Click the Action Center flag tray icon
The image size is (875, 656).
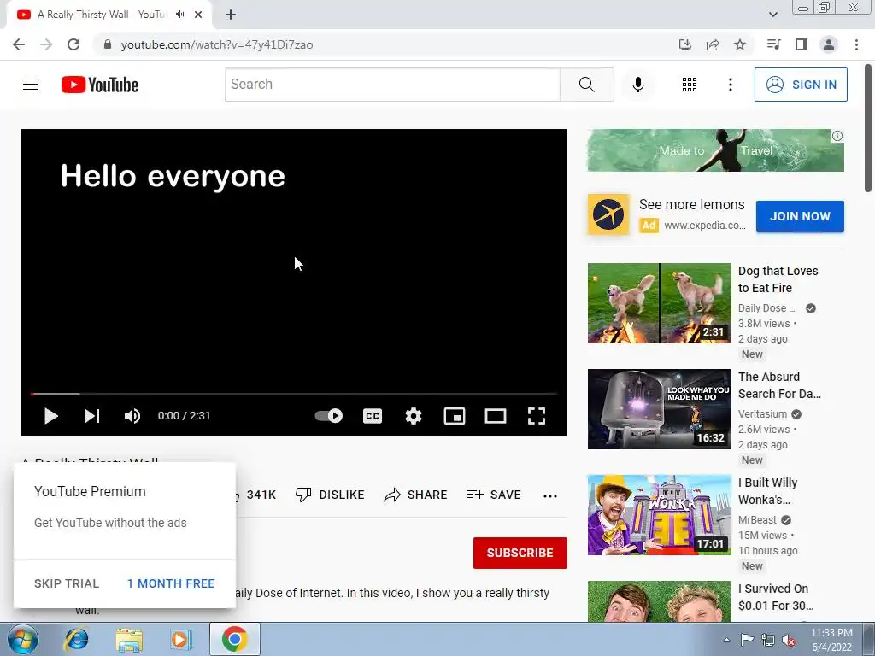point(747,640)
